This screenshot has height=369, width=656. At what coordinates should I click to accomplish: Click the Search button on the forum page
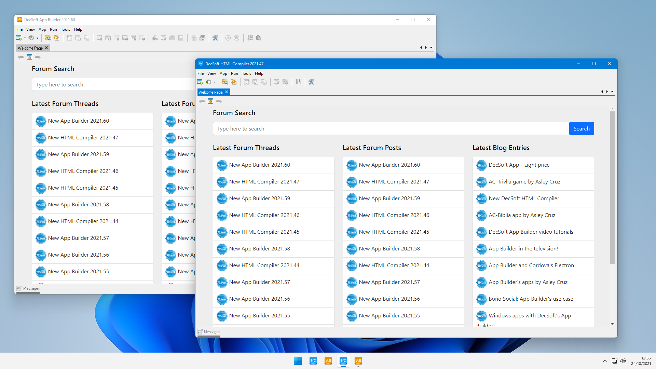click(581, 128)
